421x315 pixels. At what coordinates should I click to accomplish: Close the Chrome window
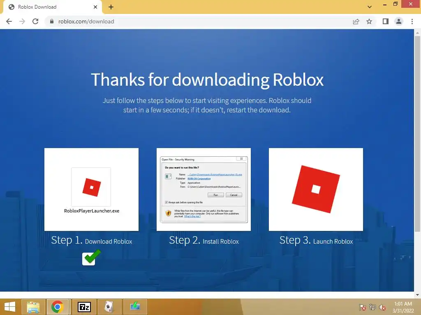tap(411, 4)
